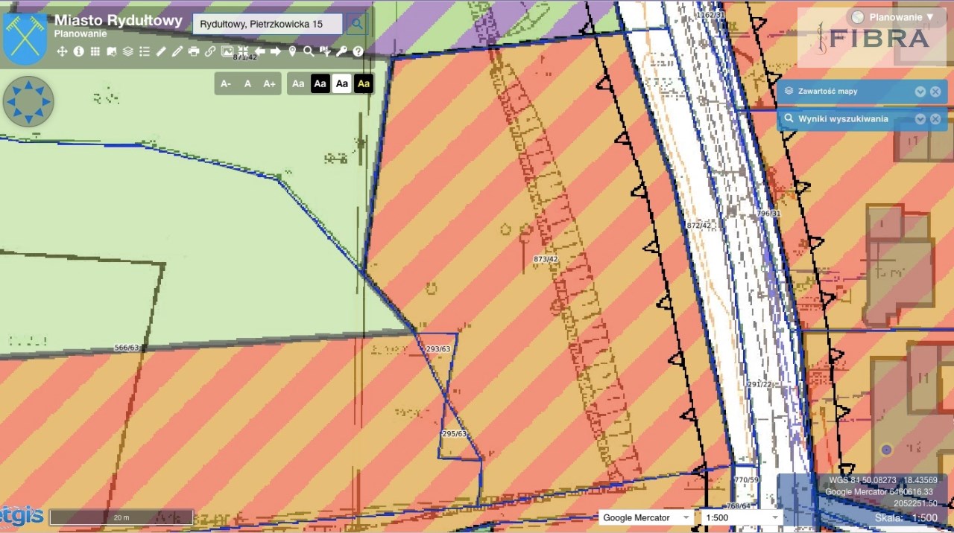Screen dimensions: 954x533
Task: Go to previous map view arrow
Action: click(260, 51)
